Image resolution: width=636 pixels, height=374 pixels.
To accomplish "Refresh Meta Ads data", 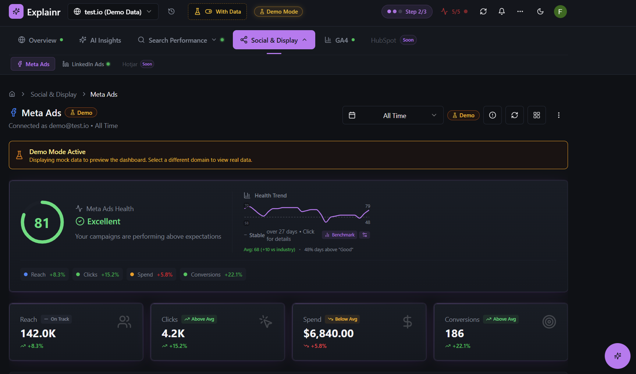I will 515,115.
